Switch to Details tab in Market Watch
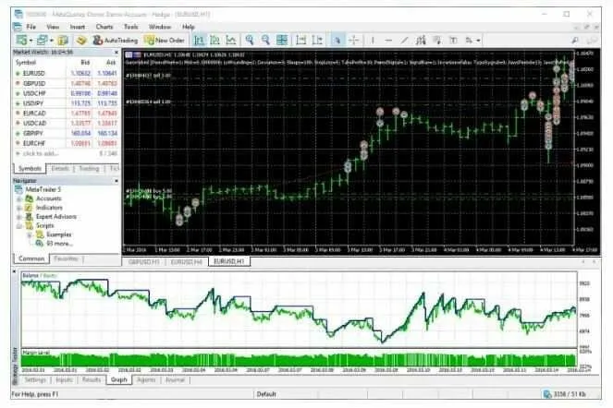This screenshot has height=408, width=613. click(60, 169)
